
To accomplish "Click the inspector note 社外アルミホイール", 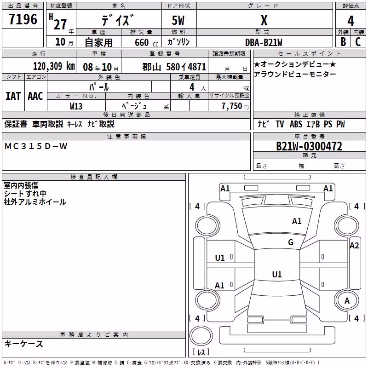I will click(35, 202).
